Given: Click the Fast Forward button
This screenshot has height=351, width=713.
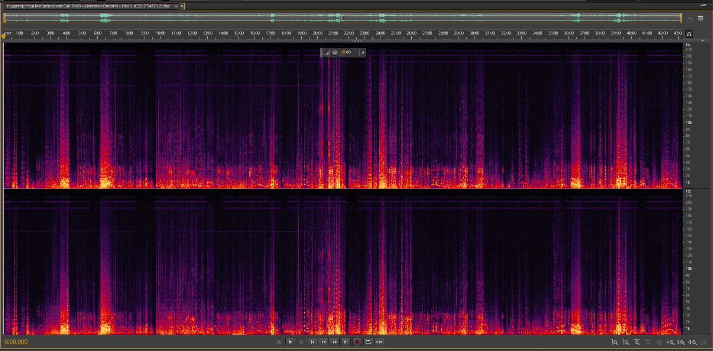Looking at the screenshot, I should (335, 342).
